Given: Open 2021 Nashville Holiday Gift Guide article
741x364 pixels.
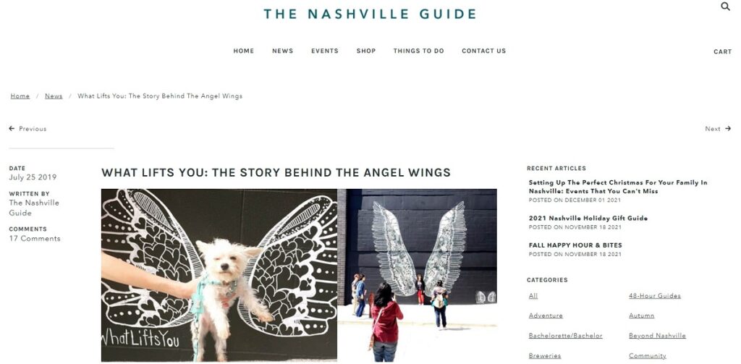Looking at the screenshot, I should pyautogui.click(x=588, y=219).
